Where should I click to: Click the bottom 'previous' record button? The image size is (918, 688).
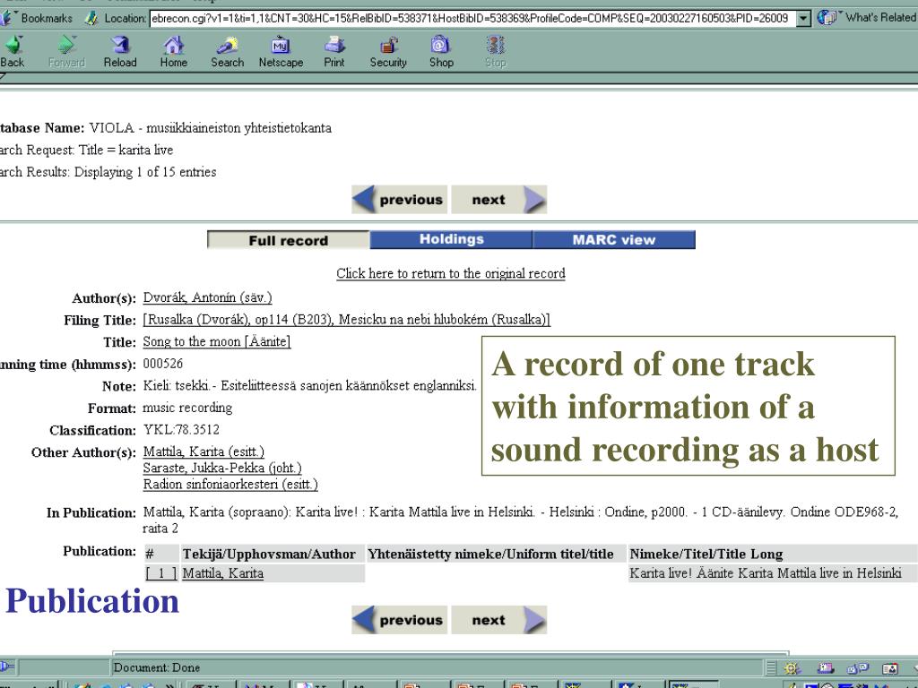[x=399, y=620]
